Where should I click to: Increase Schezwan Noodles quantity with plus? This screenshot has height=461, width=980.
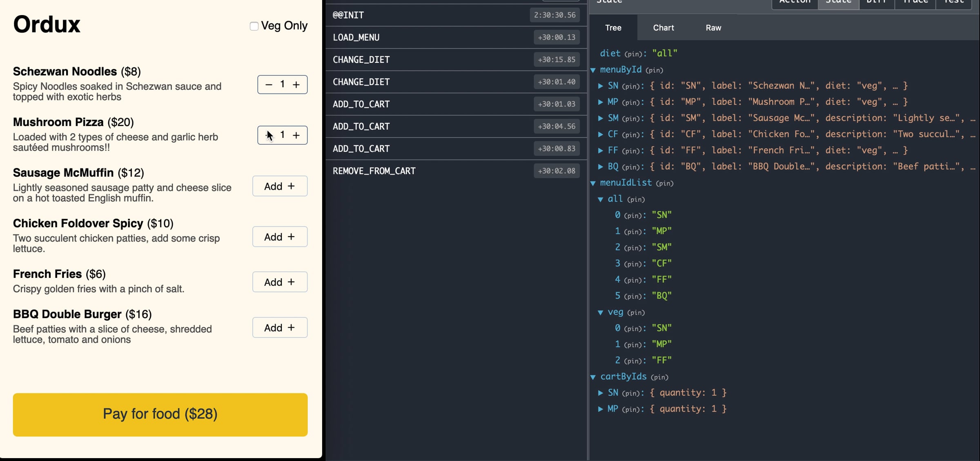296,84
